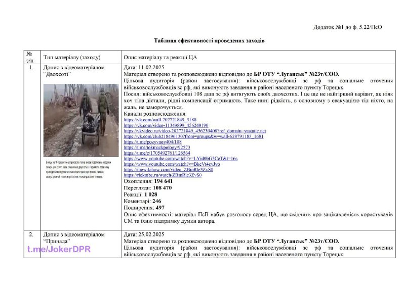Visit the t.me/pozyvnoy404/108 link

[x=152, y=141]
